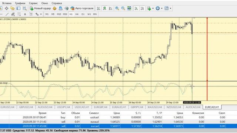Expand the Indicators dropdown arrow
Screen dimensions: 237x133
[153, 8]
